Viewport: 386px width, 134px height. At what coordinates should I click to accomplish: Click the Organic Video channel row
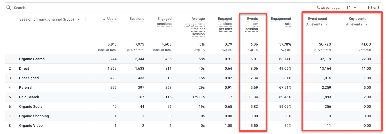pos(31,126)
